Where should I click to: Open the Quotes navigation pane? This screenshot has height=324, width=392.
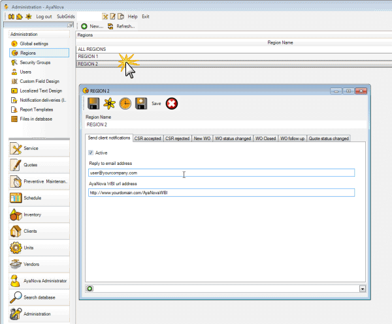[39, 165]
